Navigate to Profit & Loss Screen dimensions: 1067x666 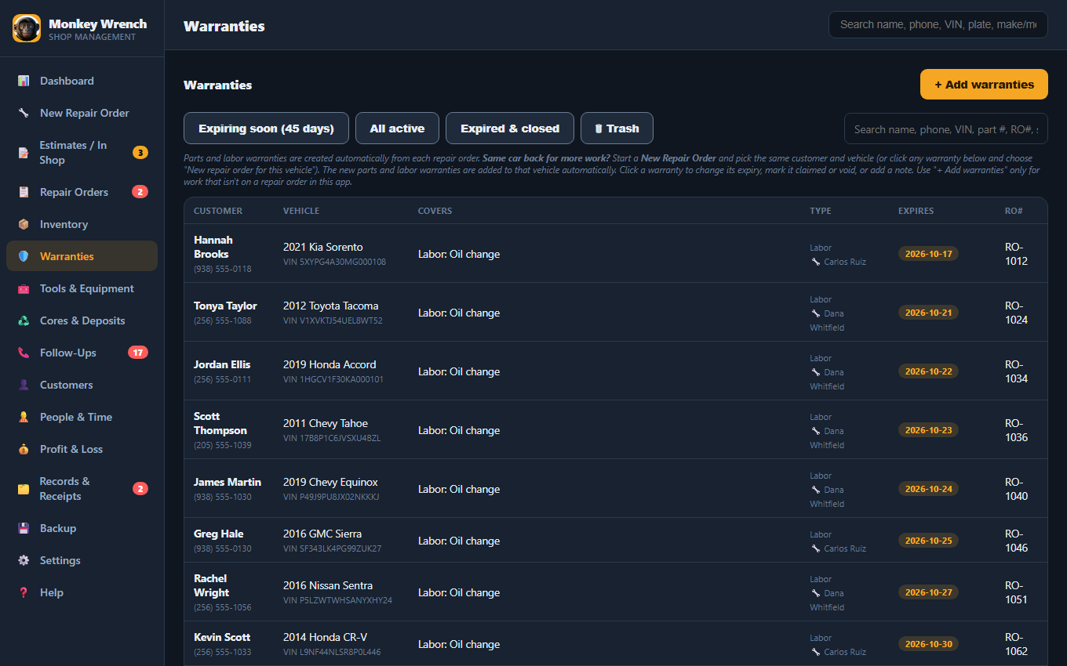pos(82,449)
